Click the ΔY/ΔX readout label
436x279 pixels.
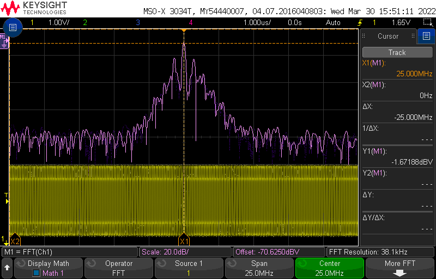(373, 217)
